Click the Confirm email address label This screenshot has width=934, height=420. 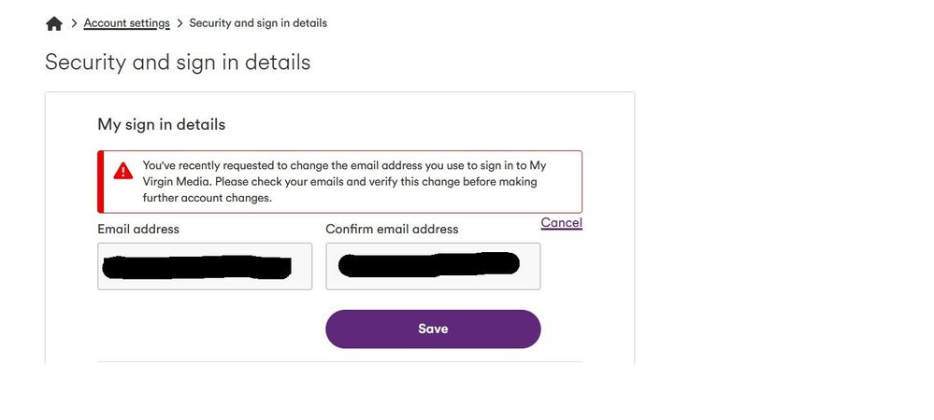click(x=392, y=229)
